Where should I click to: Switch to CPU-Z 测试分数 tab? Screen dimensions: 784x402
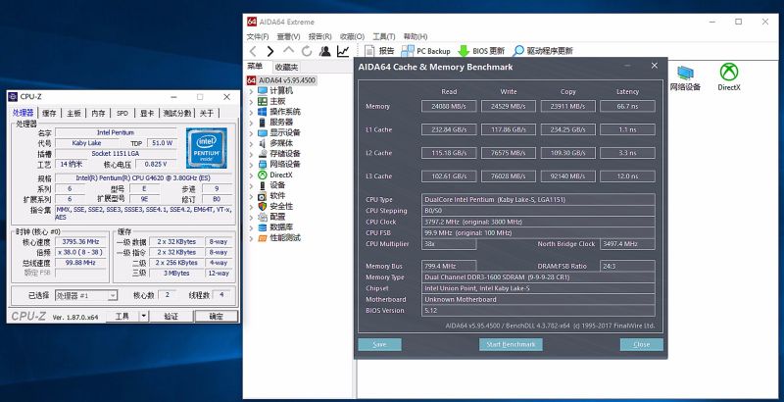(x=177, y=114)
